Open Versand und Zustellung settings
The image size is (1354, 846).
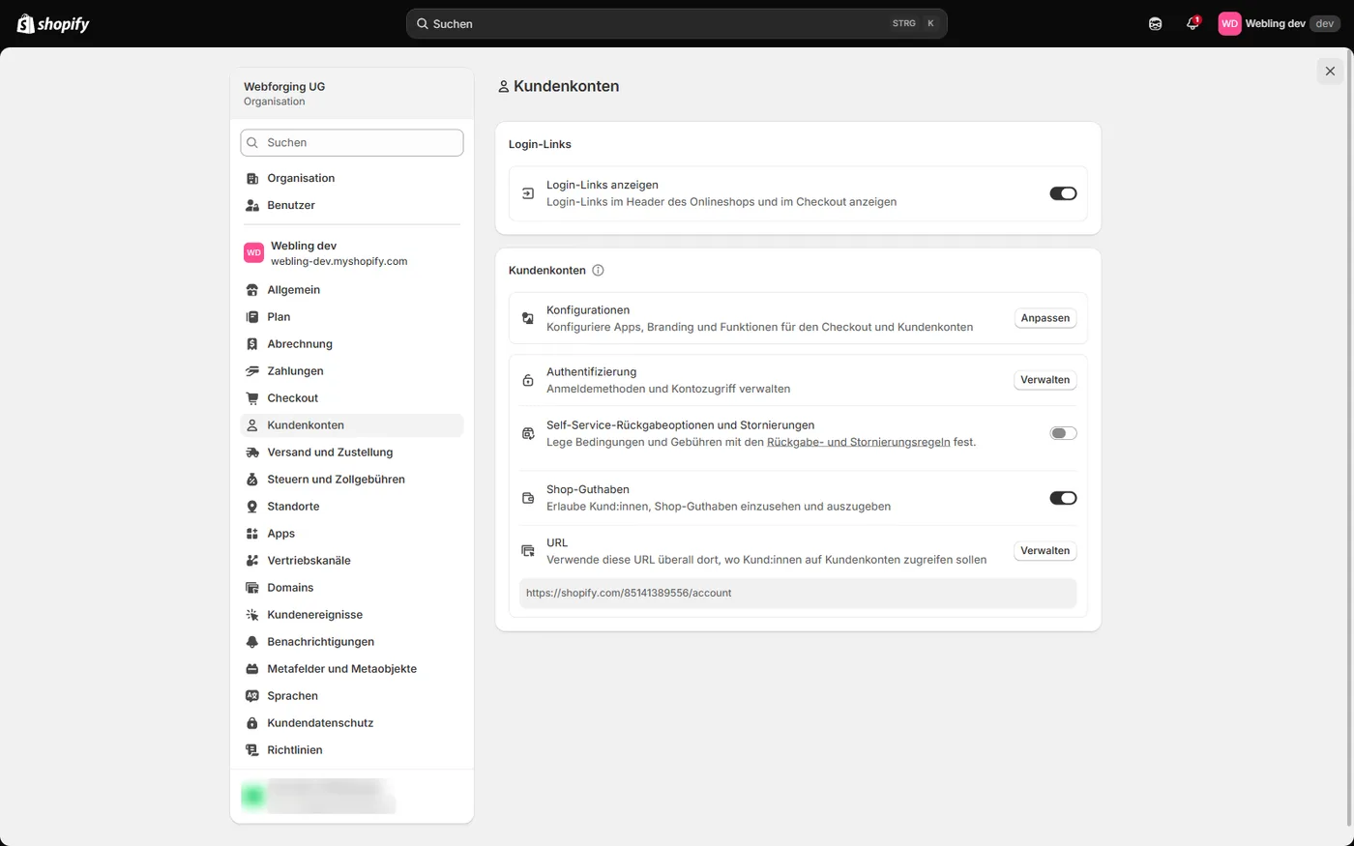pos(352,452)
